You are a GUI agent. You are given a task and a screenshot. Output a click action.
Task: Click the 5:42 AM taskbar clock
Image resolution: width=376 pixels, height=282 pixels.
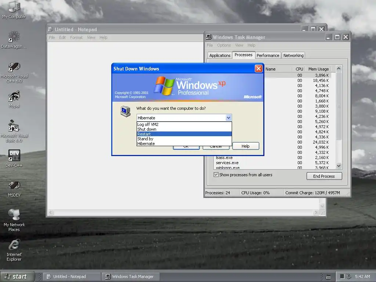362,276
